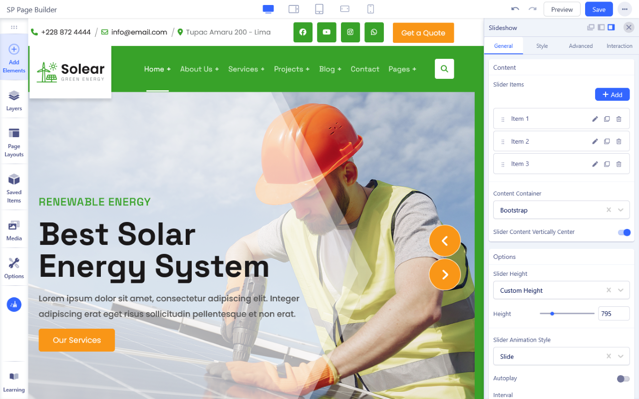Click the undo arrow icon
Viewport: 639px width, 399px height.
tap(515, 9)
